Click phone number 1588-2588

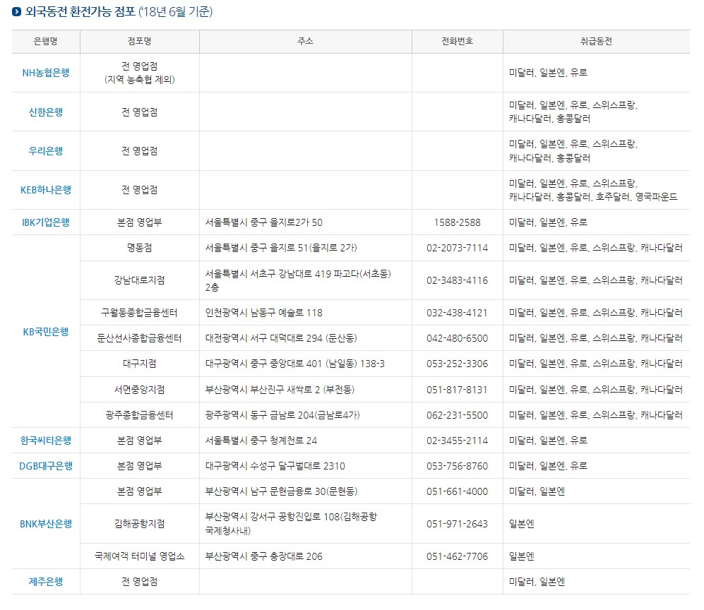(x=457, y=222)
